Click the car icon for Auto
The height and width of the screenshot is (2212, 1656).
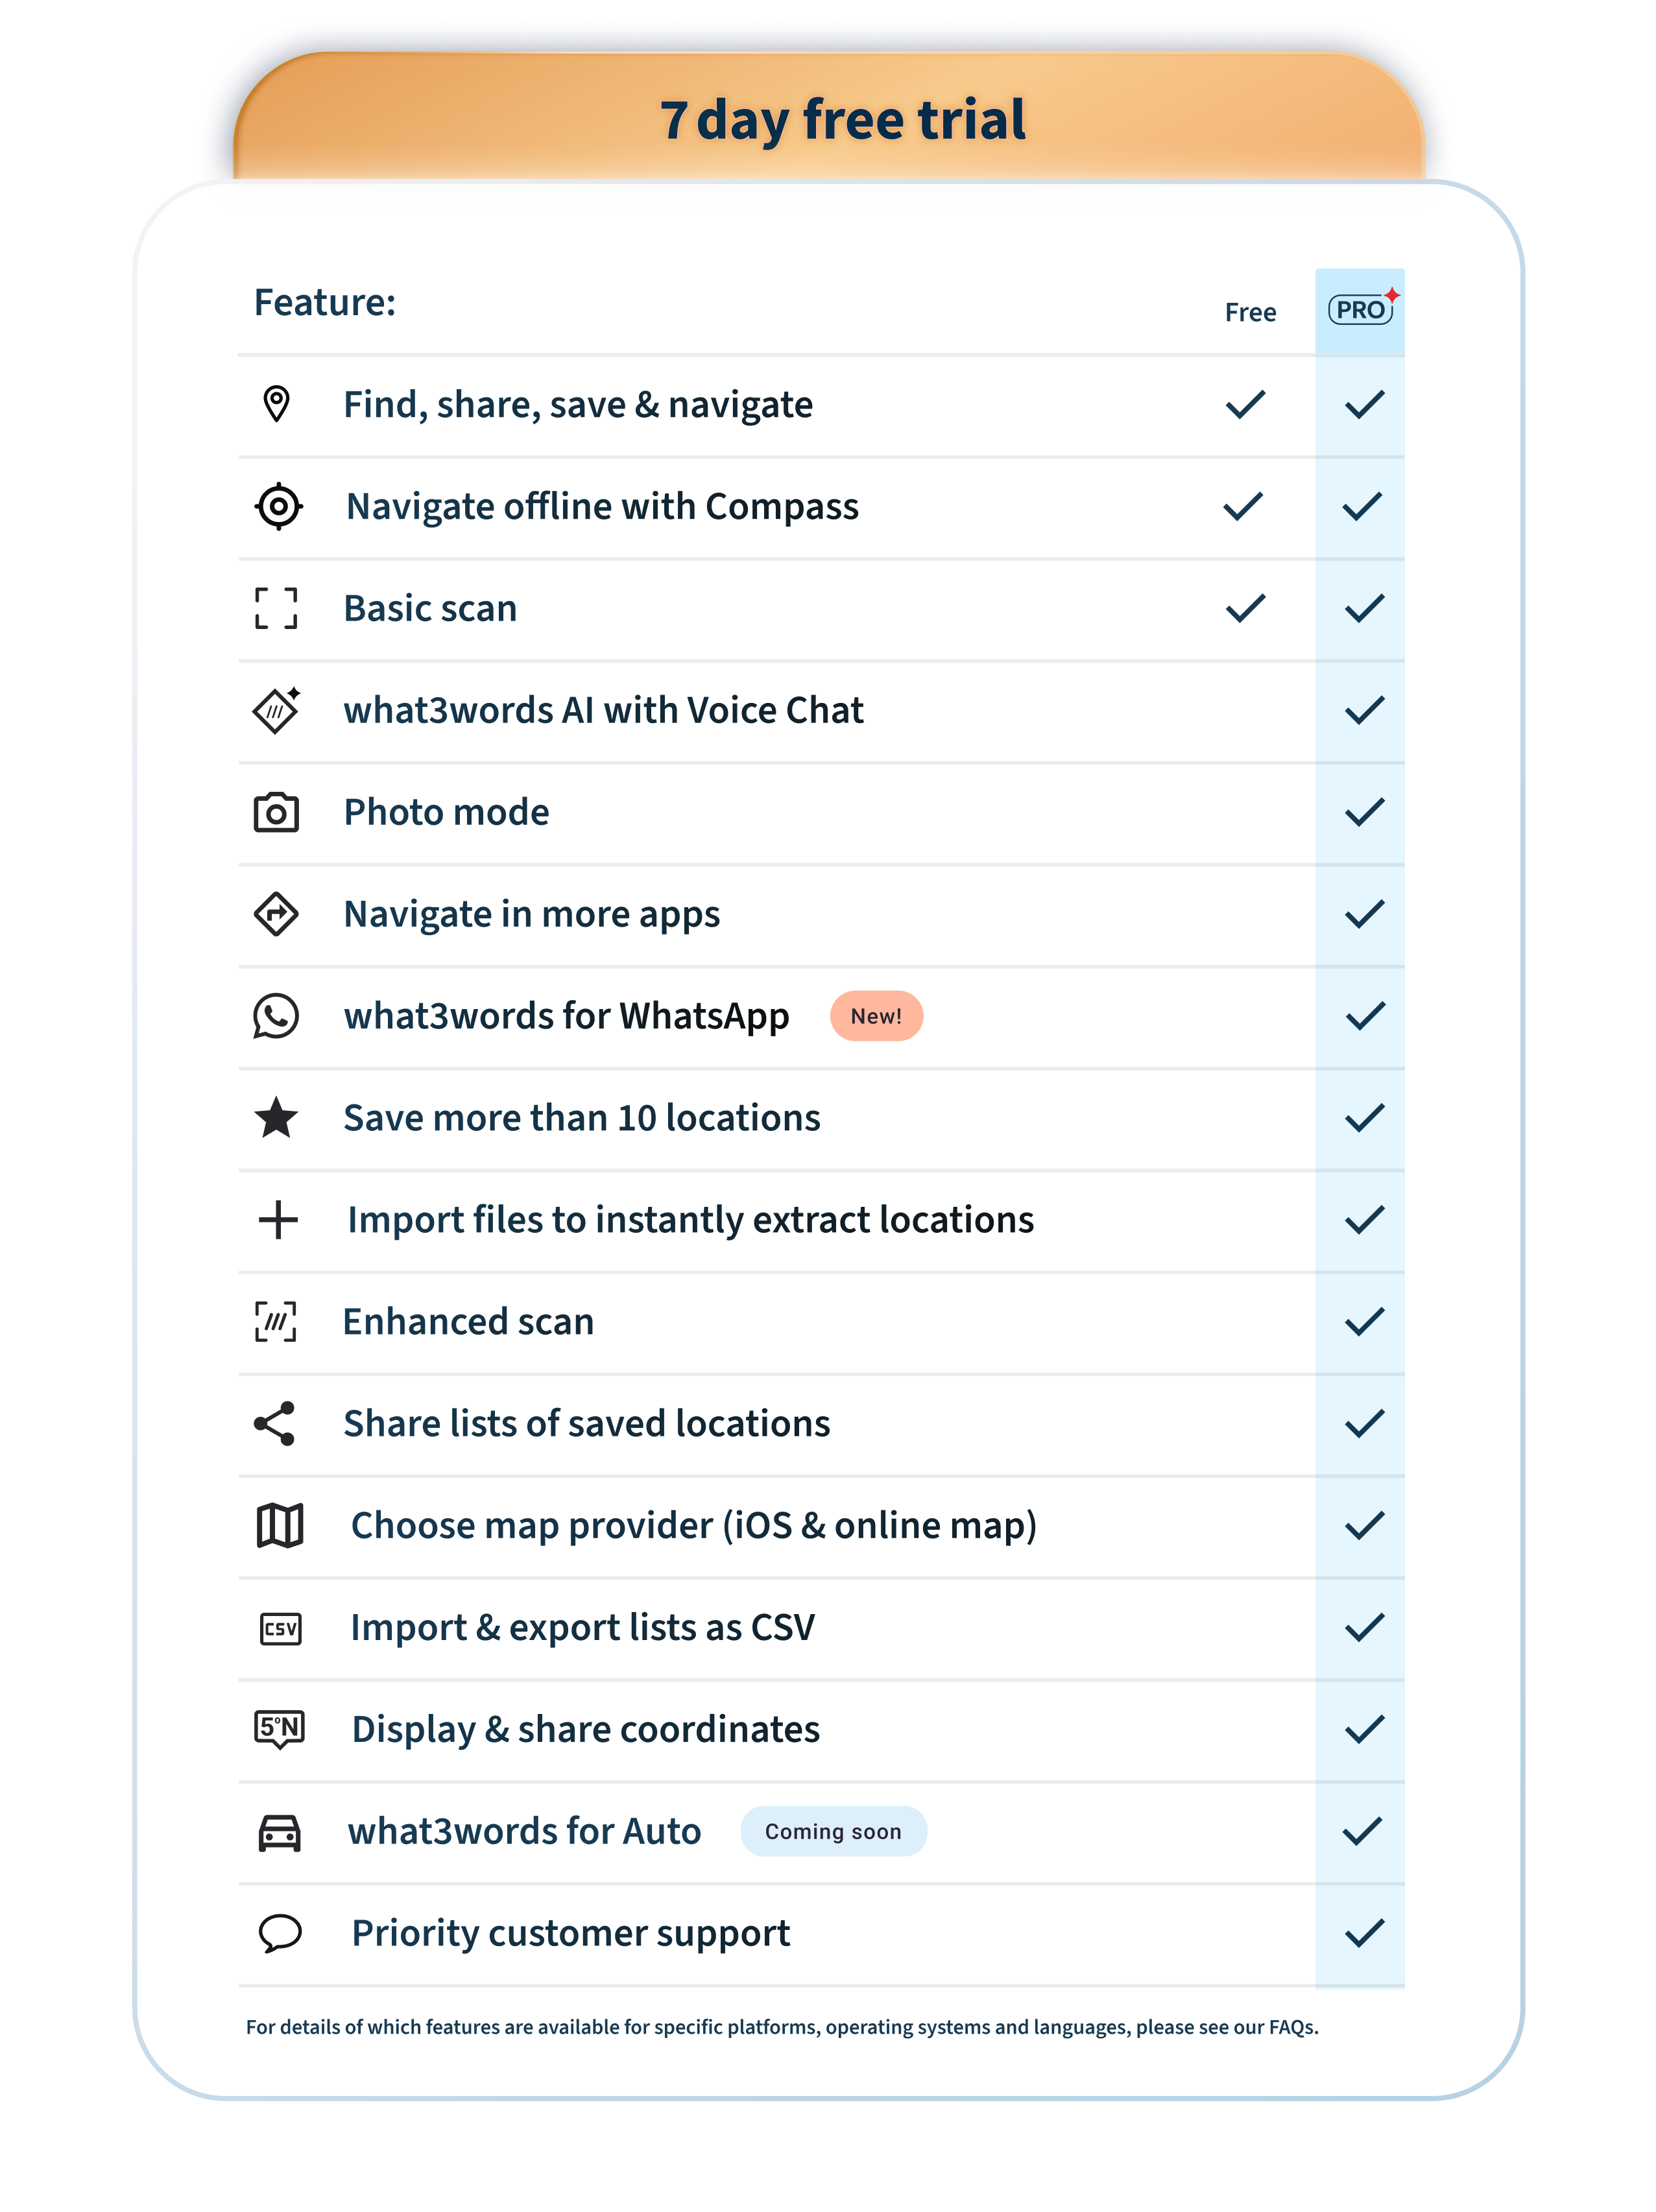pos(280,1832)
